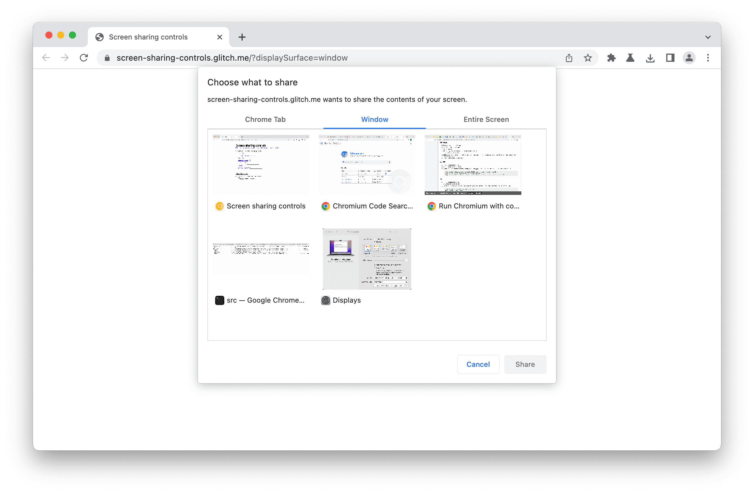Click the Share button to confirm
The height and width of the screenshot is (494, 754).
pos(525,363)
